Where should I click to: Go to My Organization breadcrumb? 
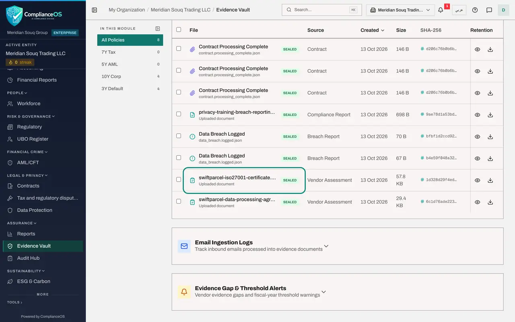point(127,10)
